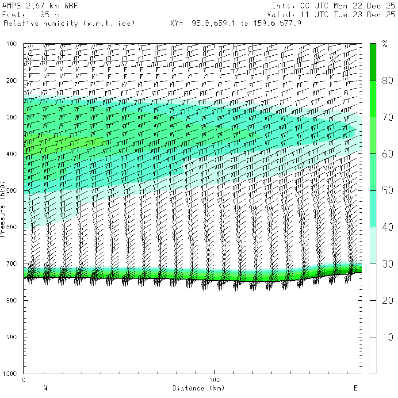Pick the 60–70% light green colorbar band
This screenshot has width=398, height=398.
[373, 135]
